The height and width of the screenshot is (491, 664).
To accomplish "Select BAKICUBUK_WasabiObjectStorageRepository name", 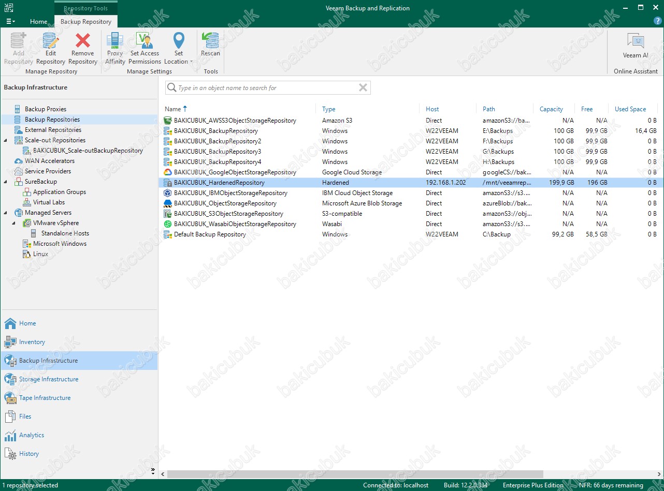I will pyautogui.click(x=235, y=224).
